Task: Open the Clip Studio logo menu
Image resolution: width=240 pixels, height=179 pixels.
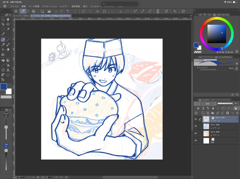Action: pos(5,6)
